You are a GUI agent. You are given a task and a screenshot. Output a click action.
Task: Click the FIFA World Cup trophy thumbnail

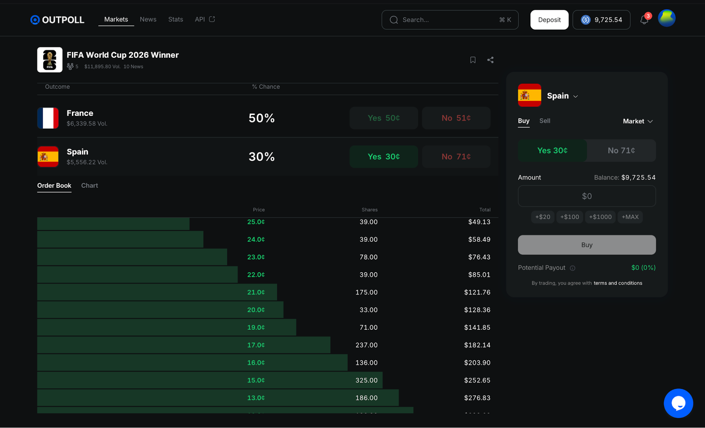pos(50,60)
